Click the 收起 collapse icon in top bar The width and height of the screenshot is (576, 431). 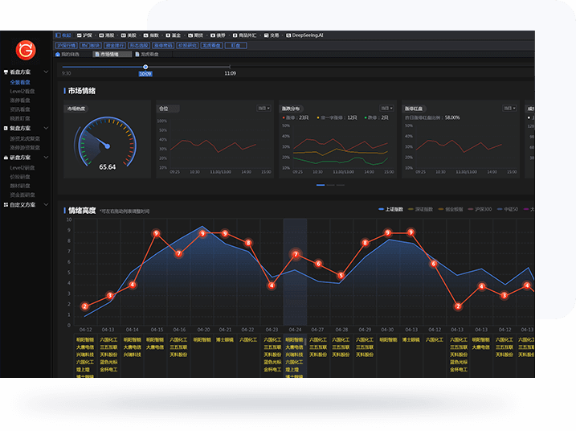coord(56,35)
